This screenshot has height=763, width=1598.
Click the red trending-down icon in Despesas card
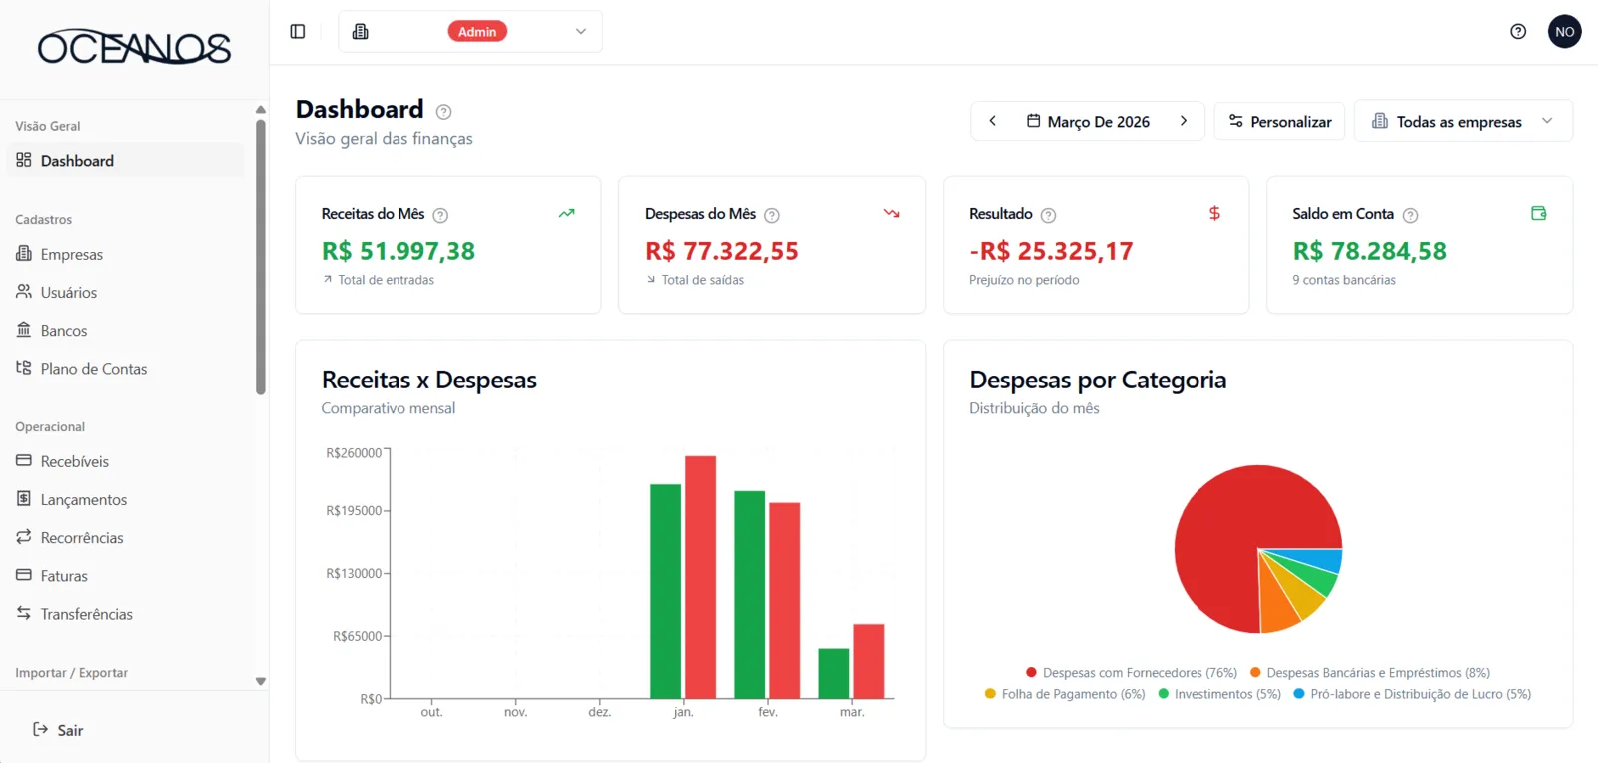pos(892,213)
